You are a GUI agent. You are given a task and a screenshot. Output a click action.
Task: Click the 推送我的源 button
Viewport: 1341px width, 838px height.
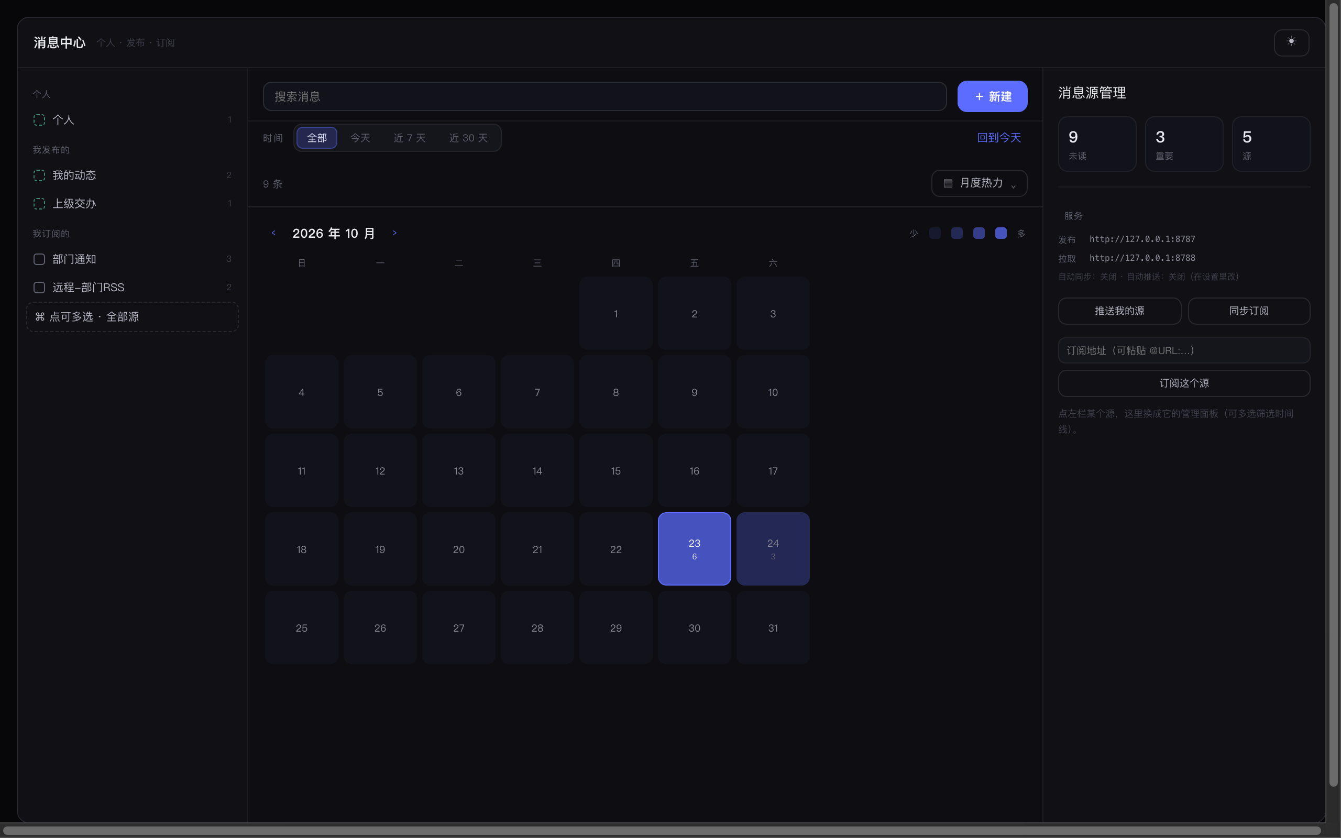coord(1119,311)
